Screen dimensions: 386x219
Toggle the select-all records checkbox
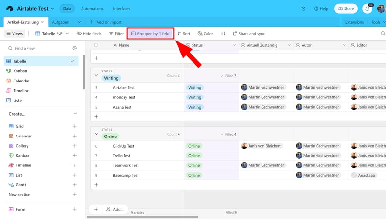click(96, 45)
